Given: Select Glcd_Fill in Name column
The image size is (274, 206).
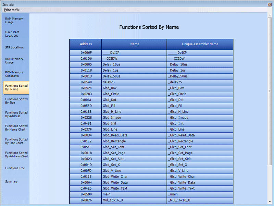Looking at the screenshot, I should click(x=134, y=106).
